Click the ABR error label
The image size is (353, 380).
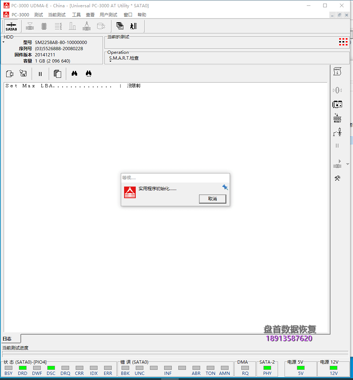tap(196, 373)
